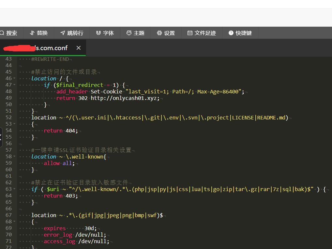Click line number 56 in the gutter

coord(8,143)
